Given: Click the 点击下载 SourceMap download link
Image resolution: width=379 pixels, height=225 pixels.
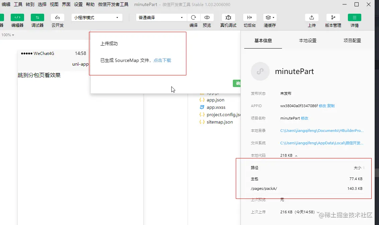Looking at the screenshot, I should coord(162,60).
